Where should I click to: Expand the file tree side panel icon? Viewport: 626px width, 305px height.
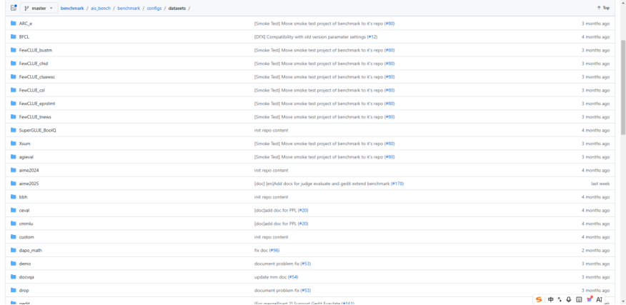click(13, 8)
